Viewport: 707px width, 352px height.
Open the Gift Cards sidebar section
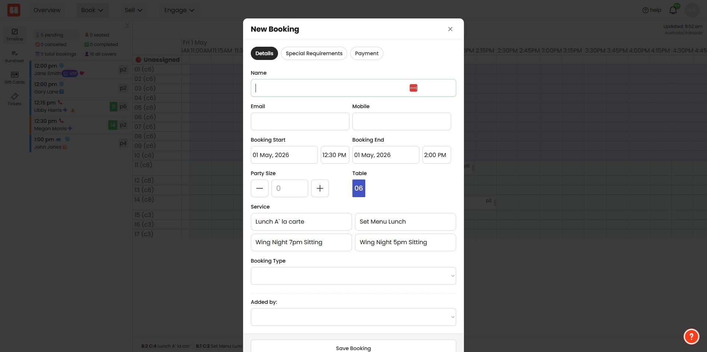pyautogui.click(x=14, y=78)
